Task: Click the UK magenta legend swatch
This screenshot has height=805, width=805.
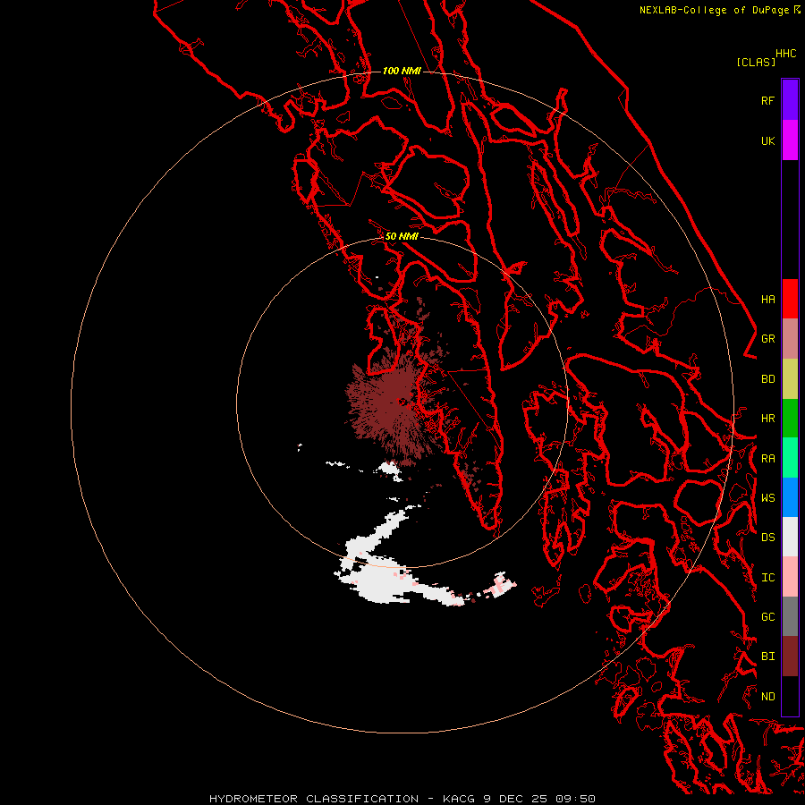Action: click(790, 140)
